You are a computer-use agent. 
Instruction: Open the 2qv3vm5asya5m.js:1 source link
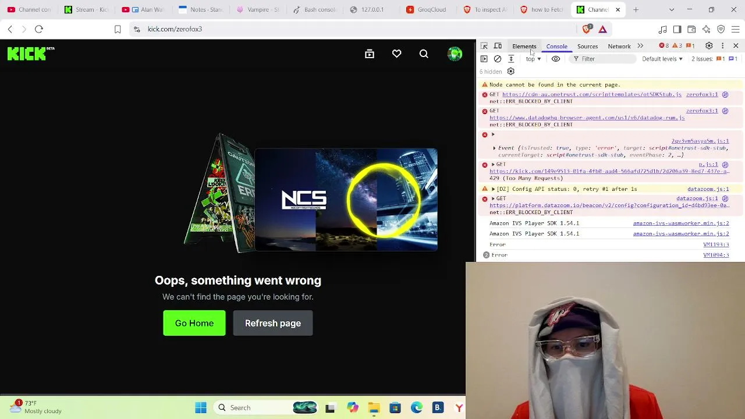pos(700,141)
